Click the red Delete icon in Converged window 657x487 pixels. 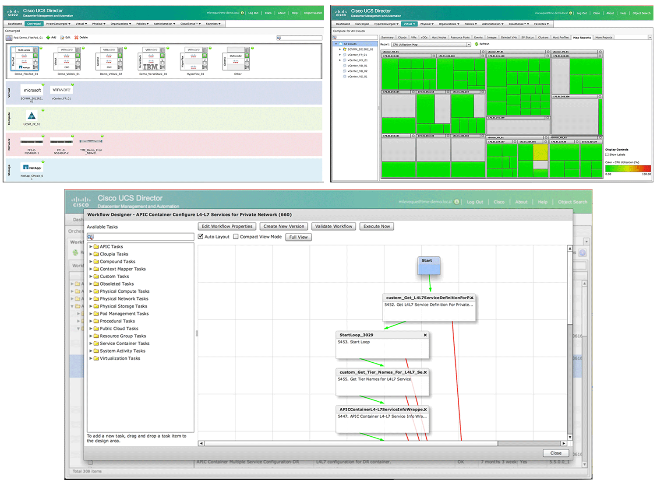click(77, 38)
